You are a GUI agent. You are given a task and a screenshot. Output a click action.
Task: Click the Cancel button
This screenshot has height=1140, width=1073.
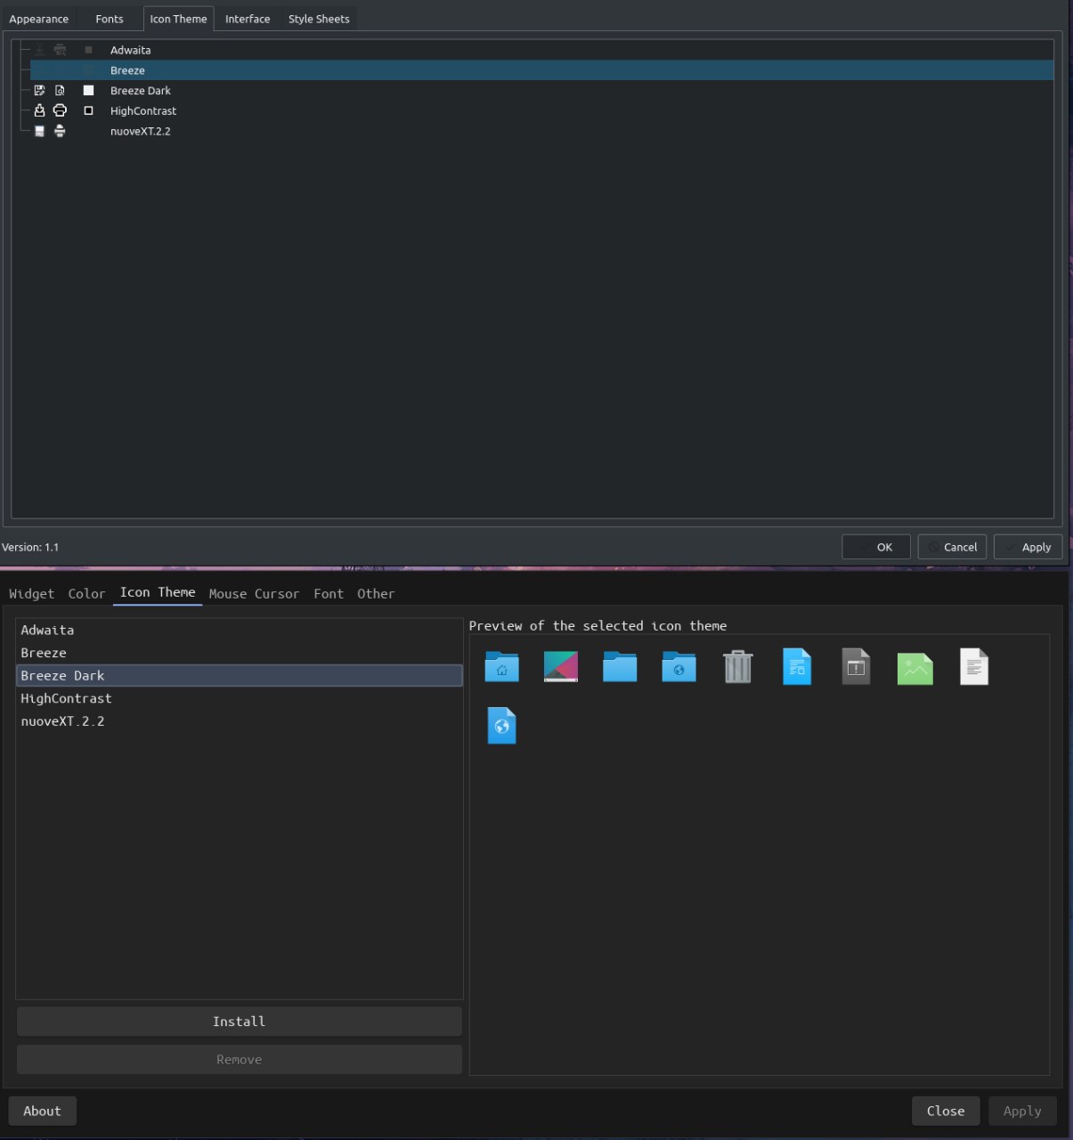952,547
